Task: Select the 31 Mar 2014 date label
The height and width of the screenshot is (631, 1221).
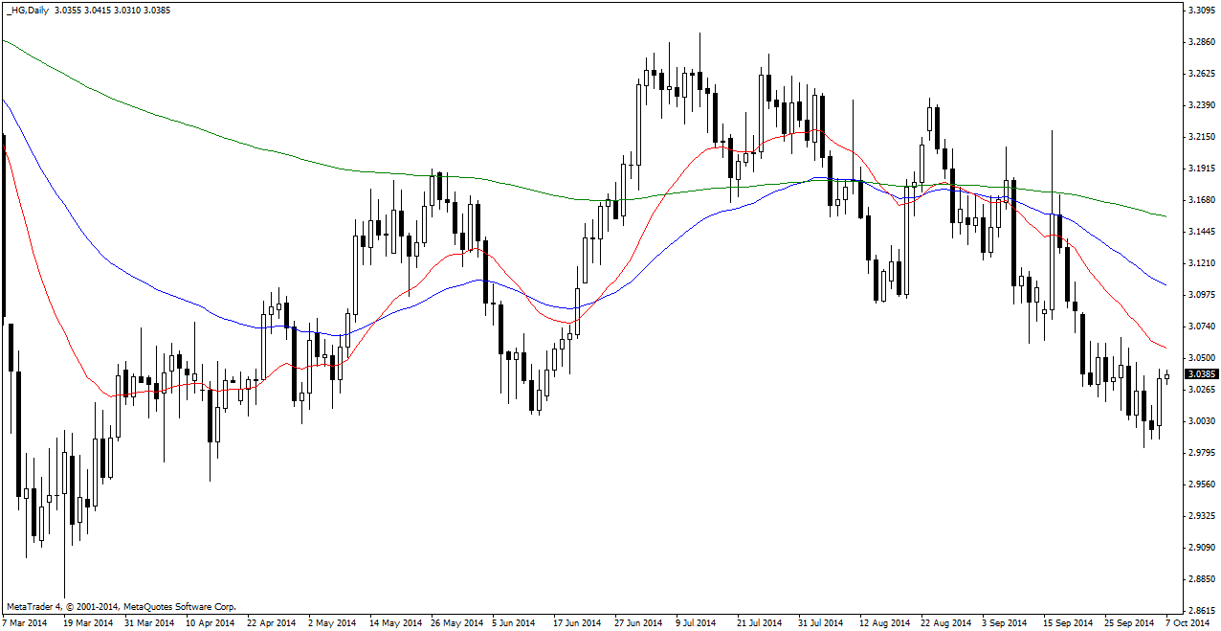Action: [147, 622]
